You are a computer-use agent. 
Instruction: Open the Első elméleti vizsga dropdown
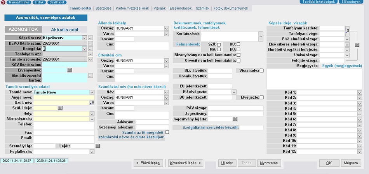point(347,39)
